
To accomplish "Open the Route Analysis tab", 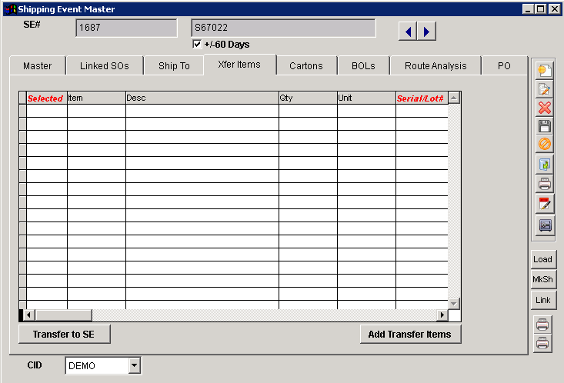I will [436, 66].
